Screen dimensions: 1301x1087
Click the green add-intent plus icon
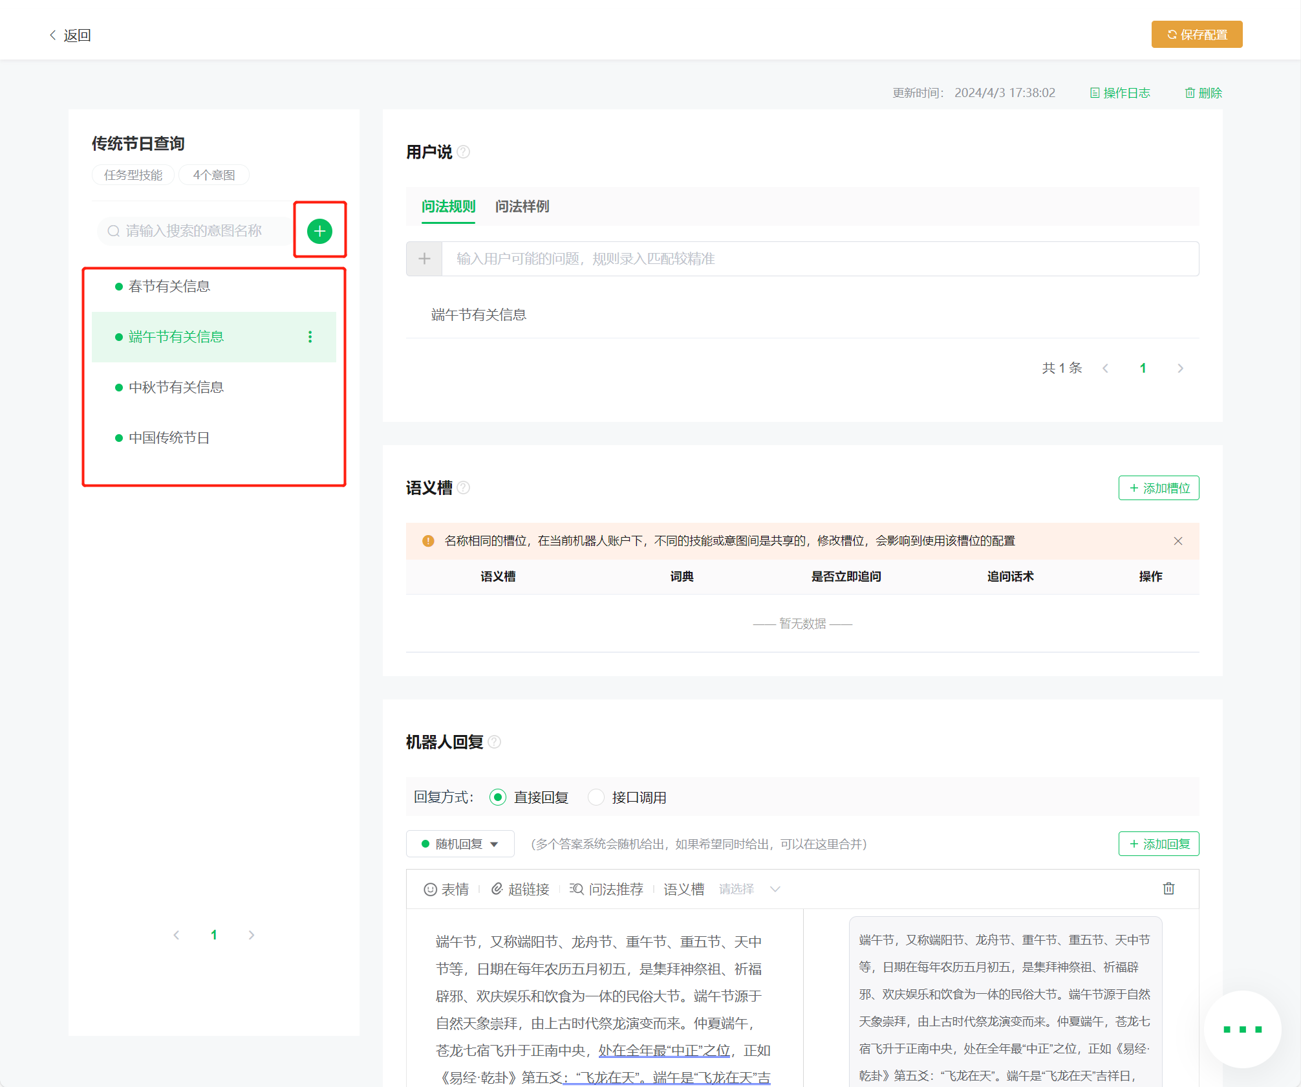[319, 231]
